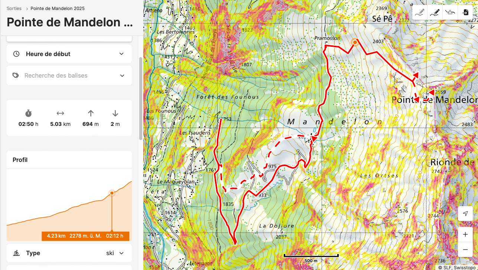Zoom out of the map
Image resolution: width=478 pixels, height=270 pixels.
pos(465,250)
